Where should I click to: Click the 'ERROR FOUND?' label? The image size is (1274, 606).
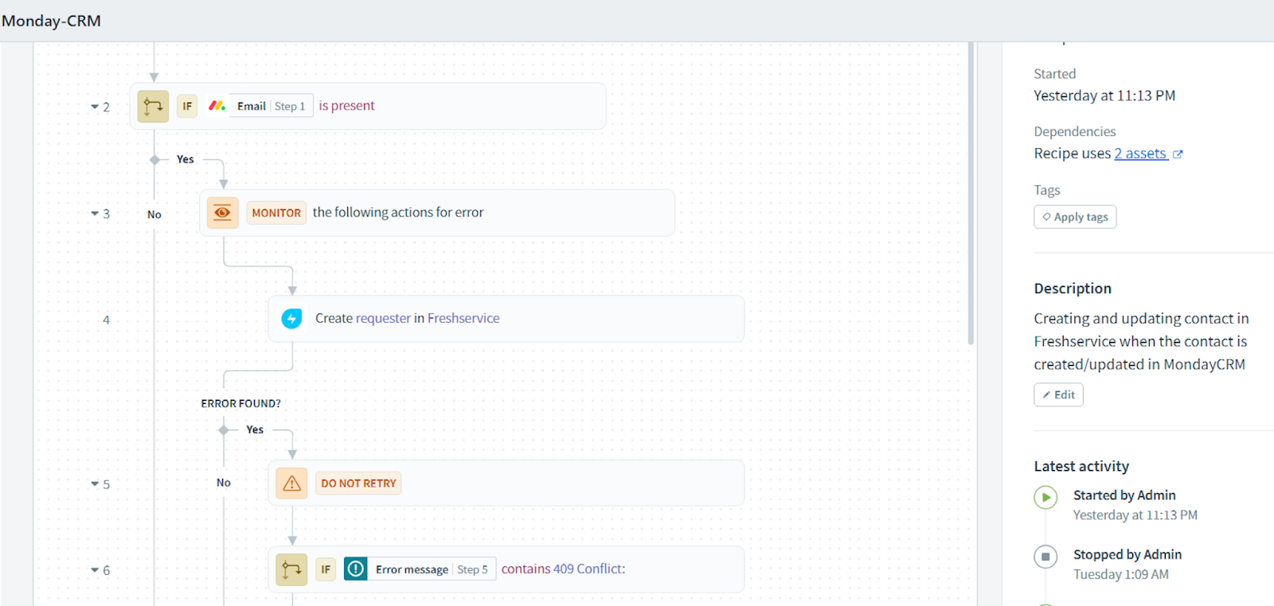(240, 403)
